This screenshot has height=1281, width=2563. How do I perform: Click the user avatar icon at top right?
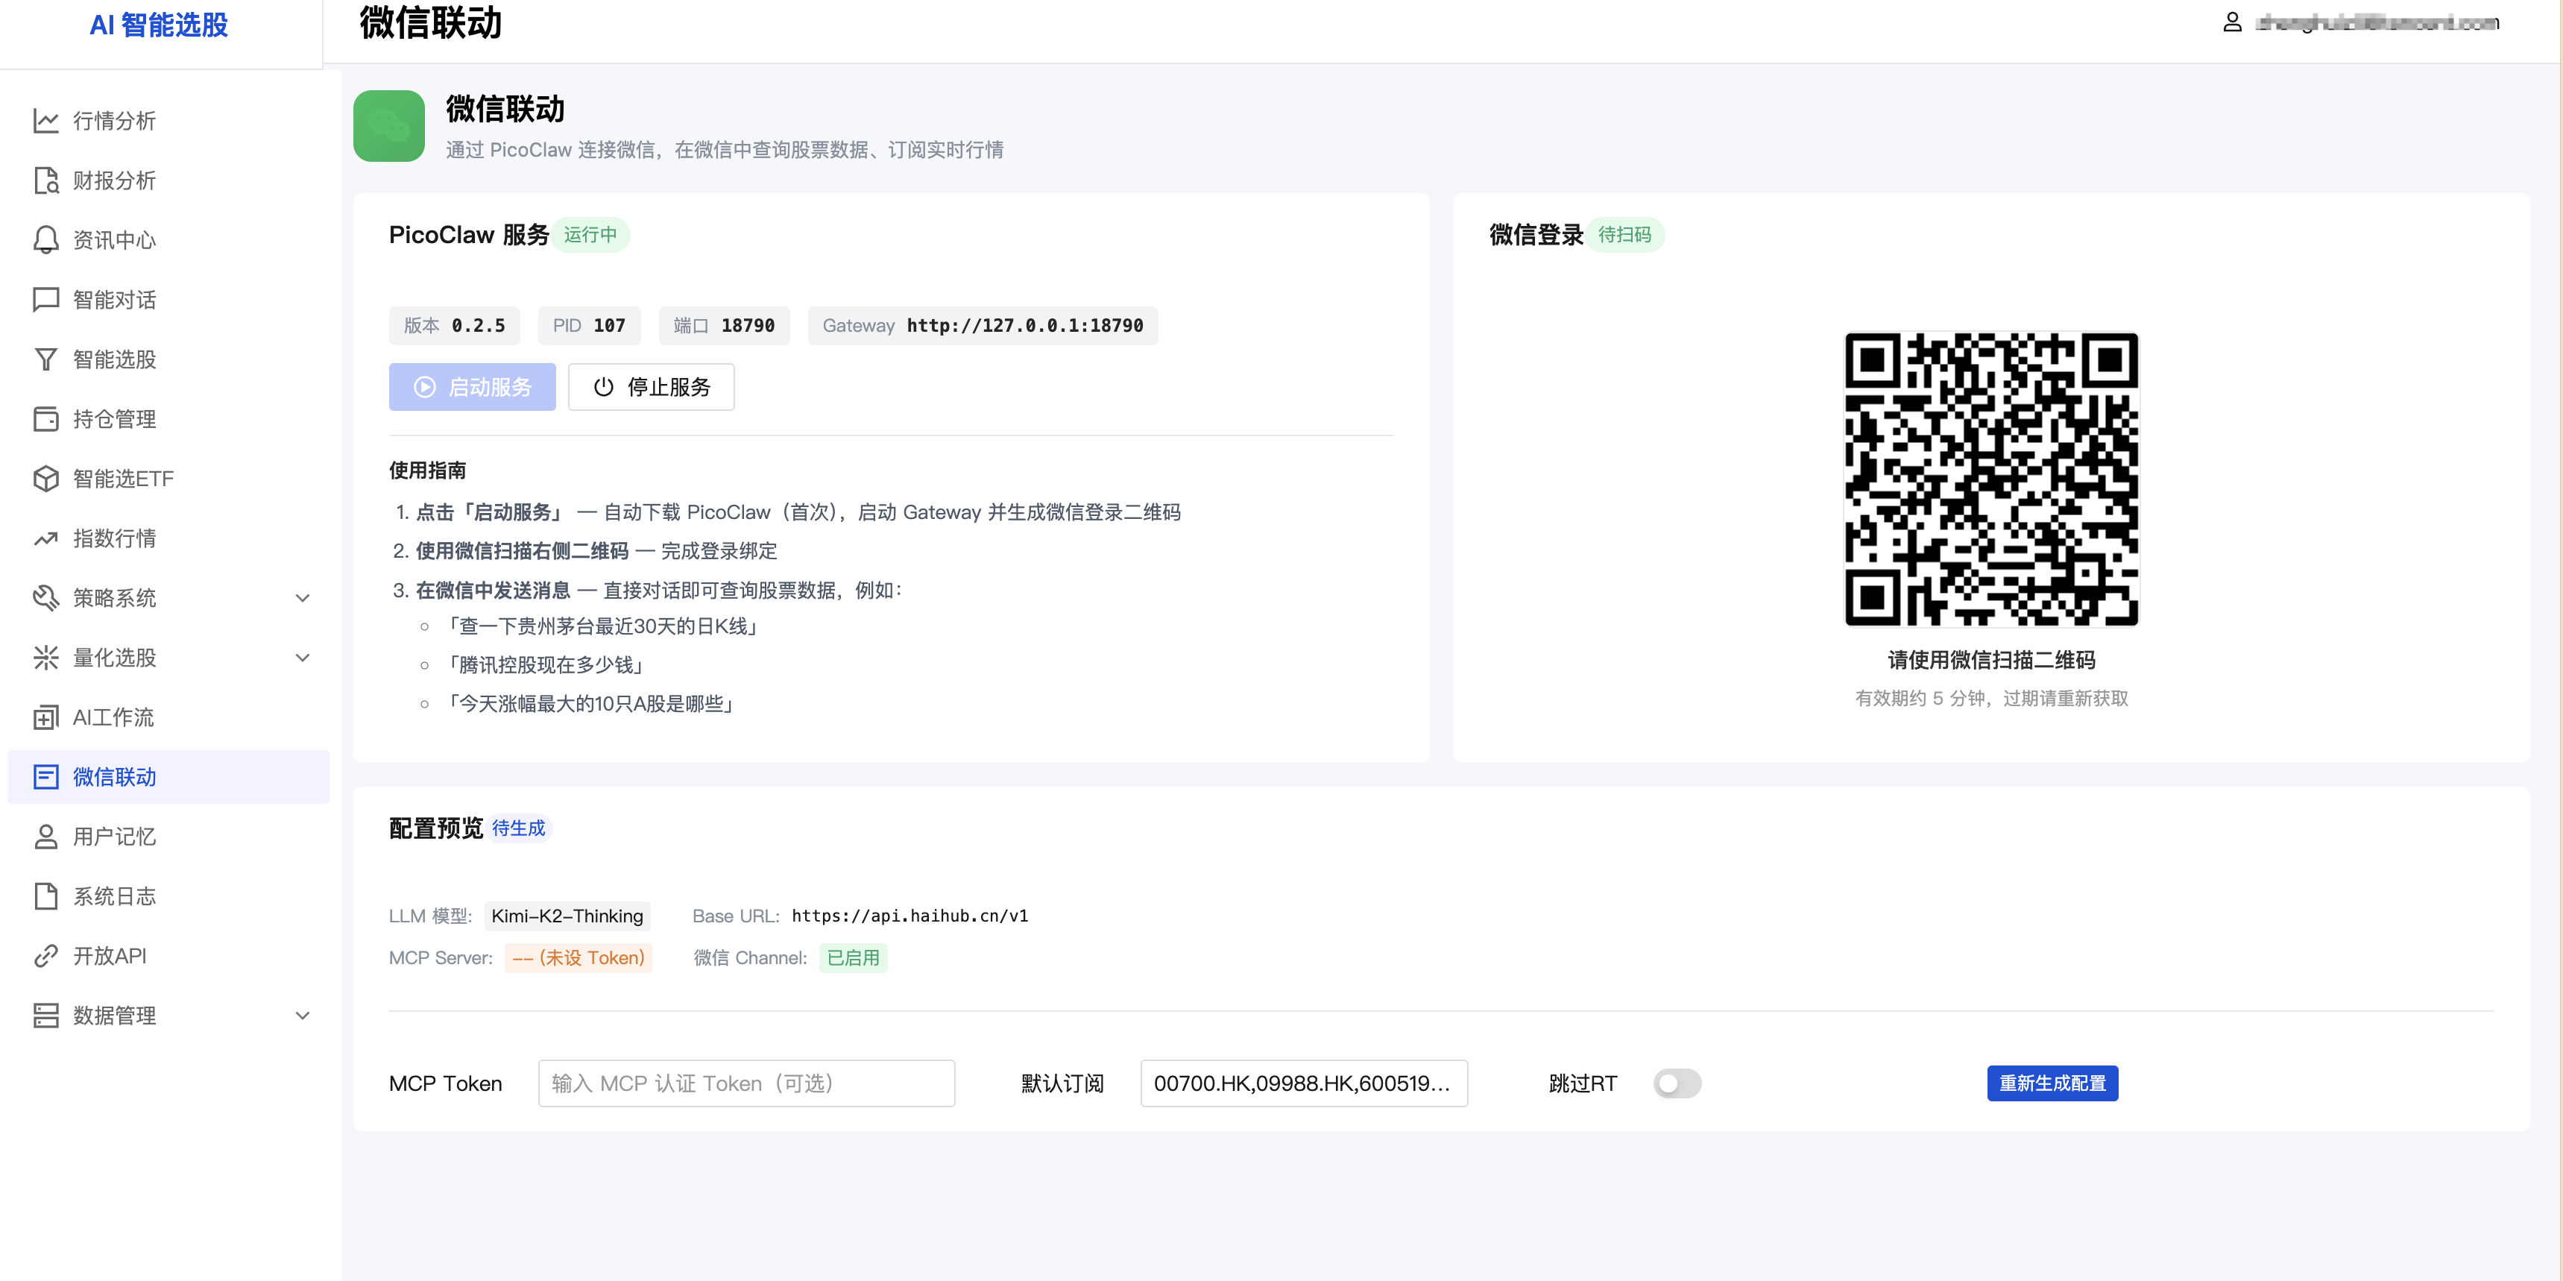click(x=2233, y=23)
